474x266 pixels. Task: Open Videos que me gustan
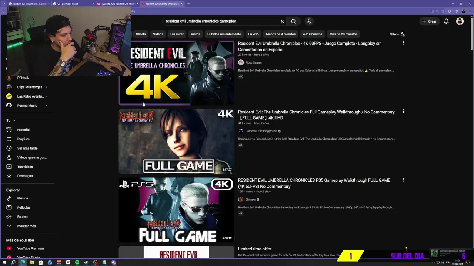[32, 157]
